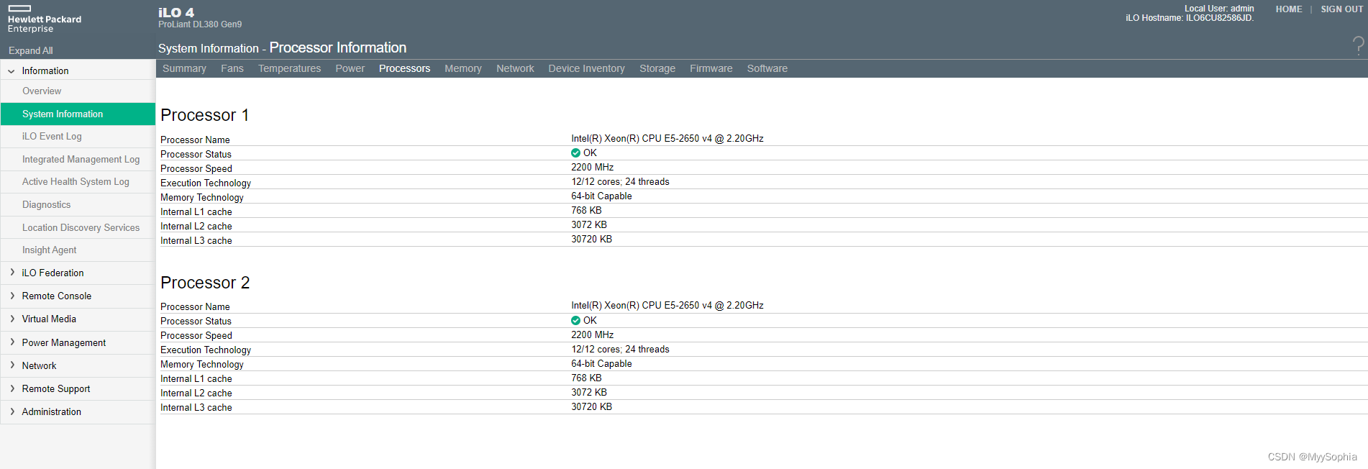Click Processor 1 Execution Technology label
The height and width of the screenshot is (469, 1368).
click(206, 183)
